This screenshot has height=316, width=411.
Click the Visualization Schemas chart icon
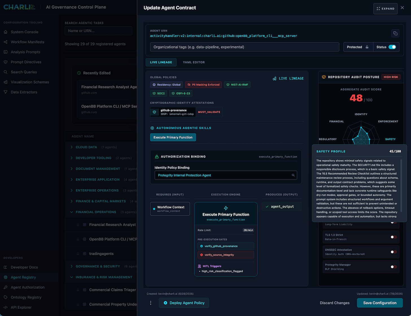coord(6,82)
